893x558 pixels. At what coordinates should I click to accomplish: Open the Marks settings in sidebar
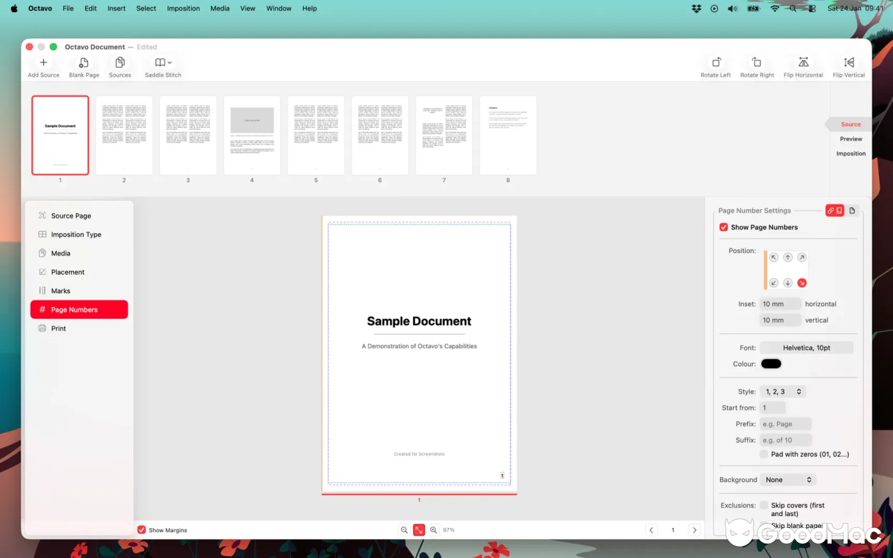click(79, 290)
